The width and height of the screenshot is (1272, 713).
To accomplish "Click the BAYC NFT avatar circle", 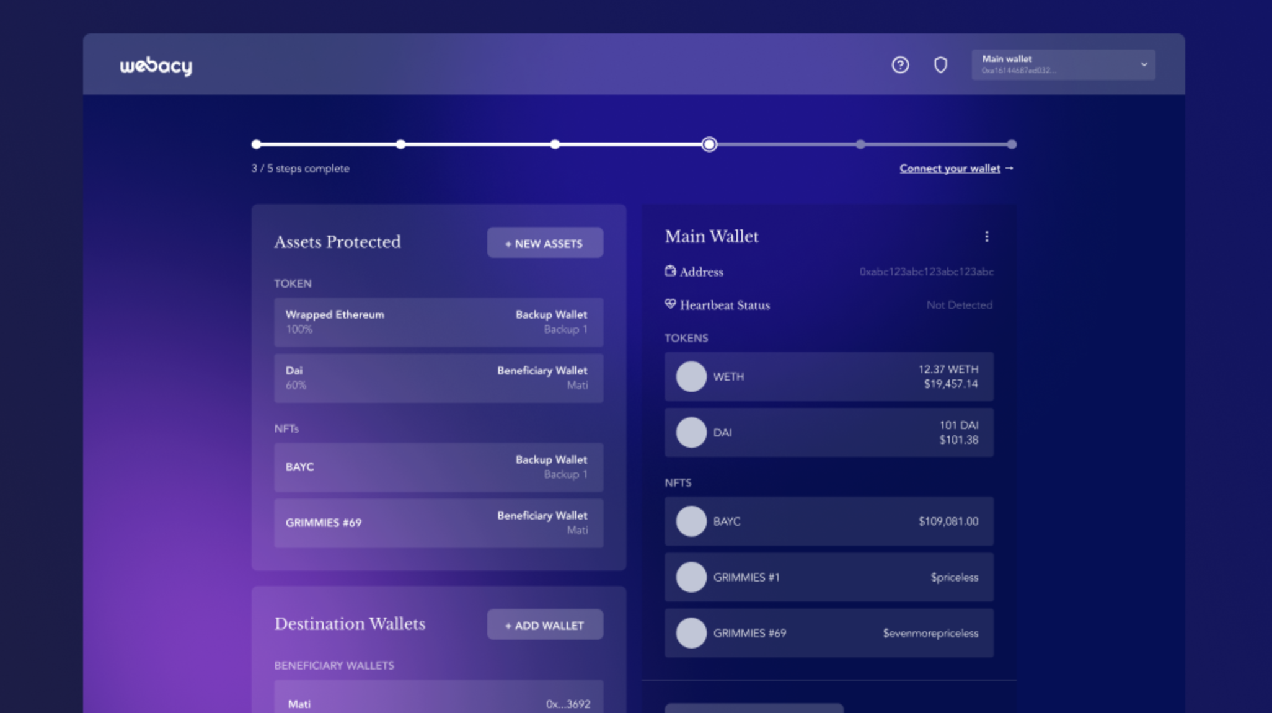I will click(691, 521).
